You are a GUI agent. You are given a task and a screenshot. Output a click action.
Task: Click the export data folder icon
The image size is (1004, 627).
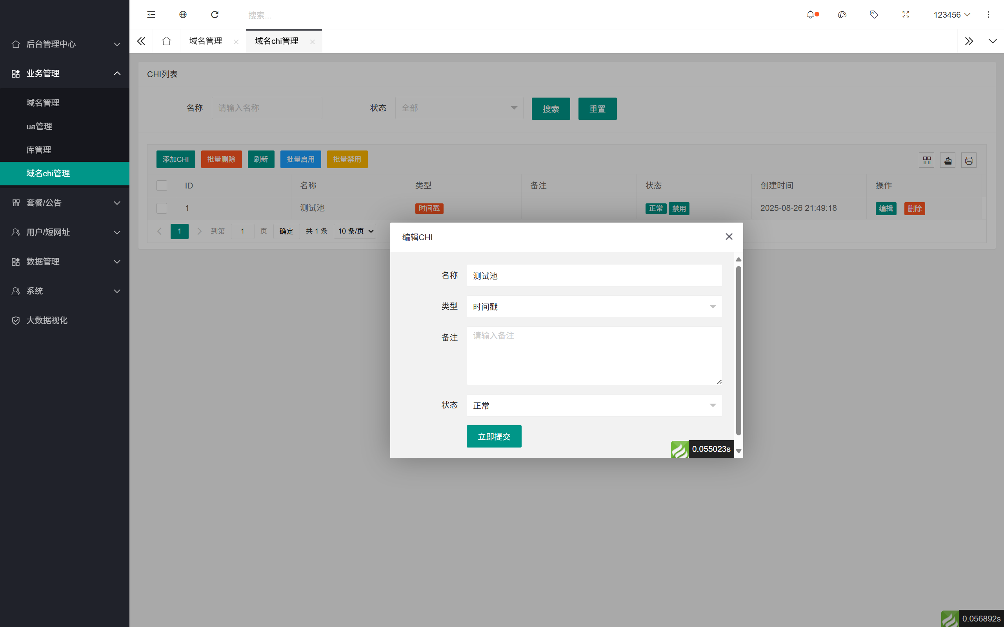coord(948,160)
